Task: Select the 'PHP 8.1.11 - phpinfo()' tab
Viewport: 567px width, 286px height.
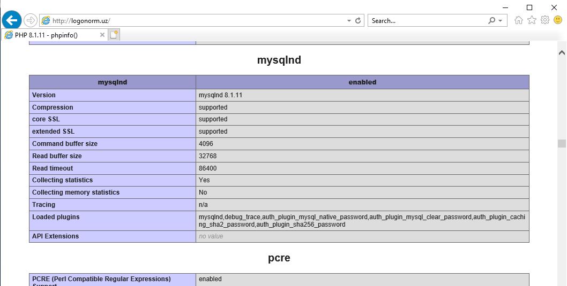Action: [54, 35]
